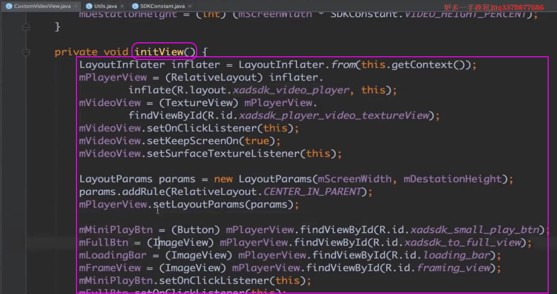Image resolution: width=557 pixels, height=294 pixels.
Task: Close the CustomVideoView.java tab
Action: pos(76,7)
